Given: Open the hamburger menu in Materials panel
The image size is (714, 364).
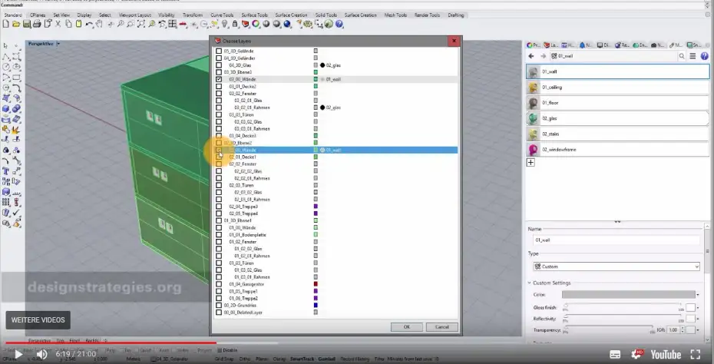Looking at the screenshot, I should pyautogui.click(x=693, y=56).
